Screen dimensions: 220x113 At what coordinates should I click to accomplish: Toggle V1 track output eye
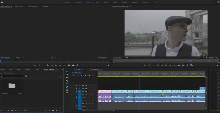pyautogui.click(x=86, y=91)
